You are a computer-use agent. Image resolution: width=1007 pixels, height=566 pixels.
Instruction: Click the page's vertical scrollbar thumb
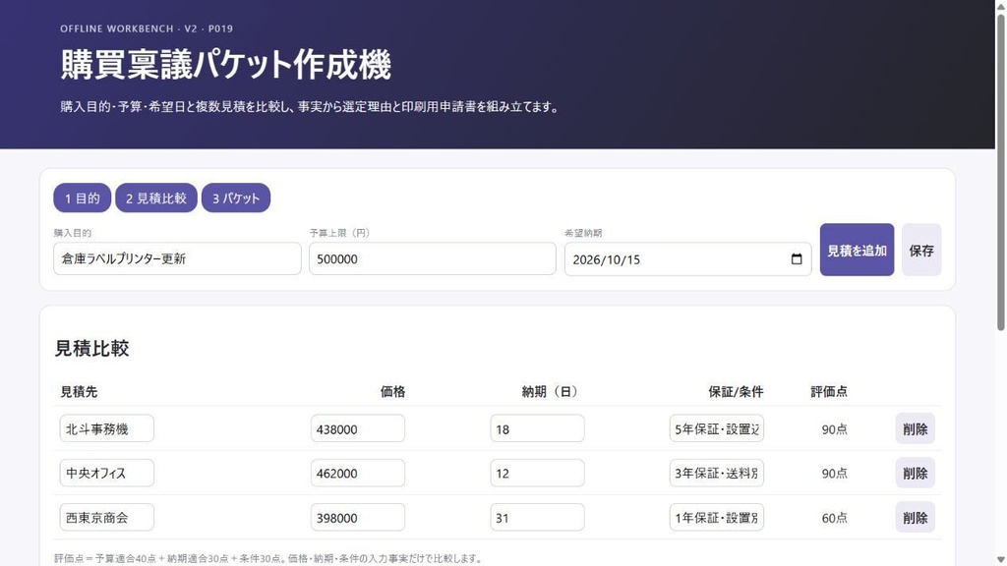click(1000, 172)
